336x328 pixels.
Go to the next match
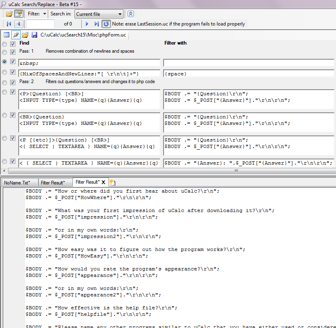pyautogui.click(x=87, y=24)
